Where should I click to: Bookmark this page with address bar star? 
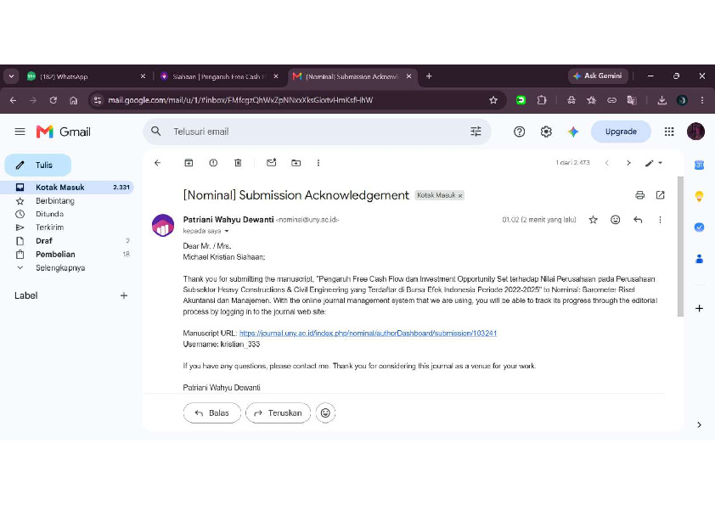tap(493, 100)
